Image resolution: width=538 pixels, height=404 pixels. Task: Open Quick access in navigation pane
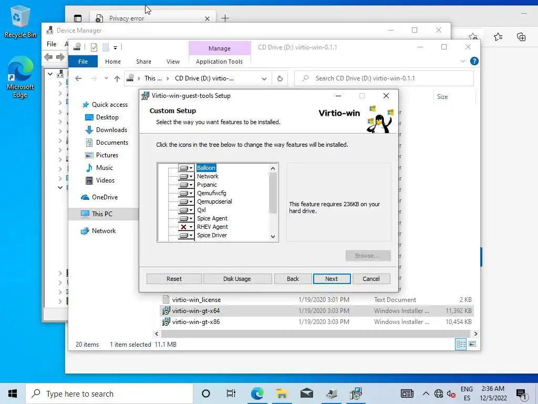click(109, 105)
